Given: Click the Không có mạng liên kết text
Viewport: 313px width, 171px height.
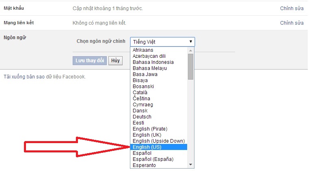Looking at the screenshot, I should [99, 23].
